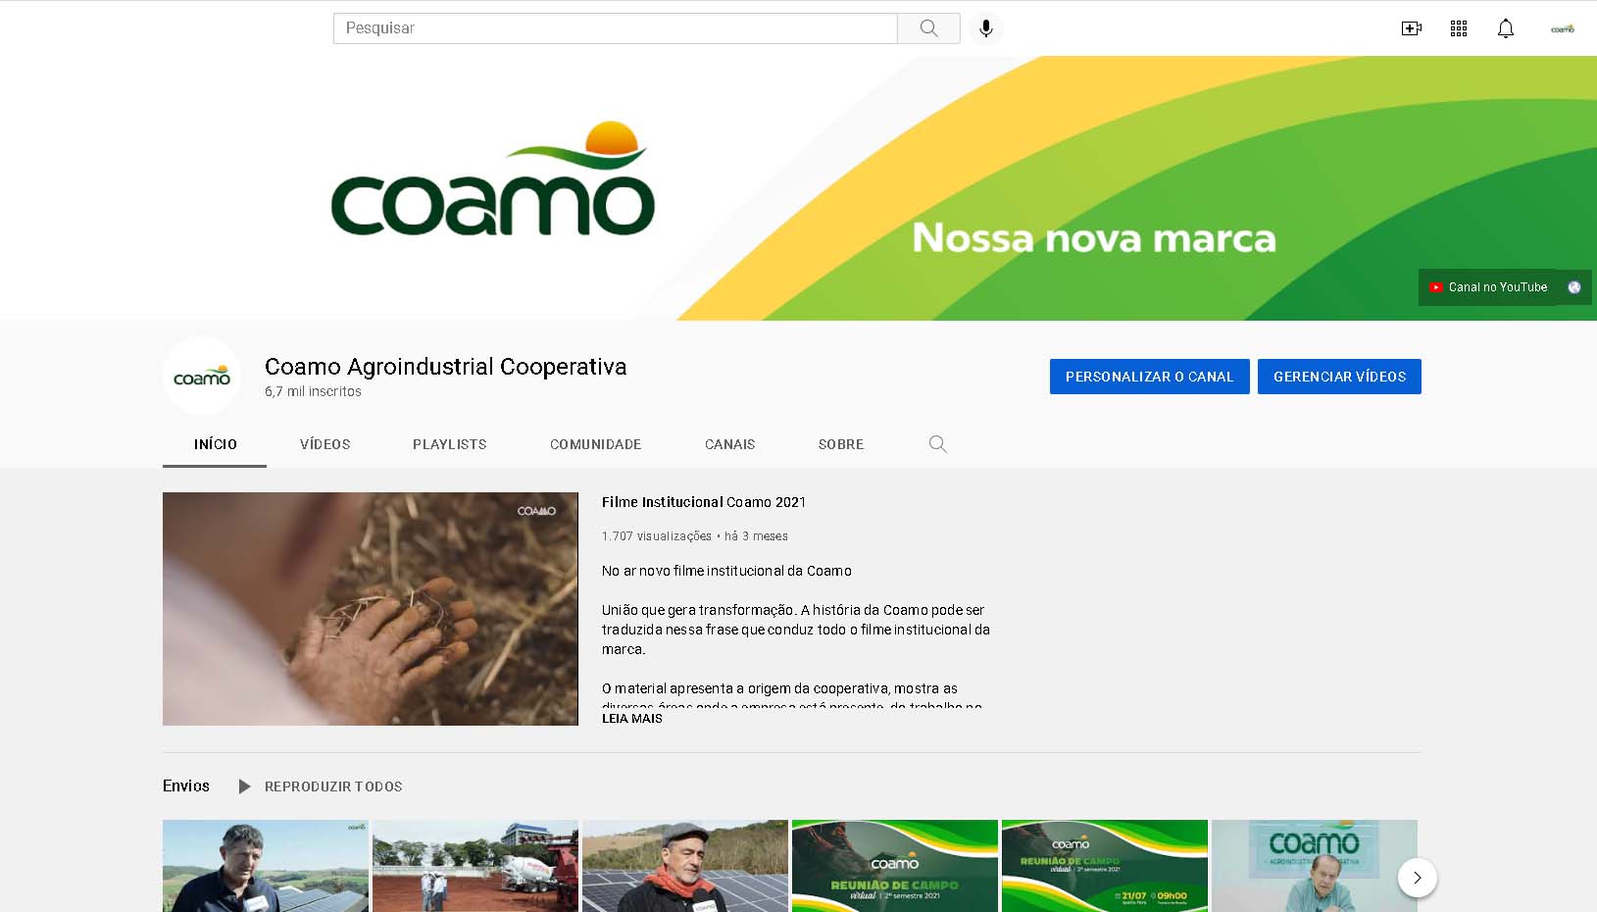Open YouTube apps grid menu
Screen dimensions: 1597x912
1459,28
